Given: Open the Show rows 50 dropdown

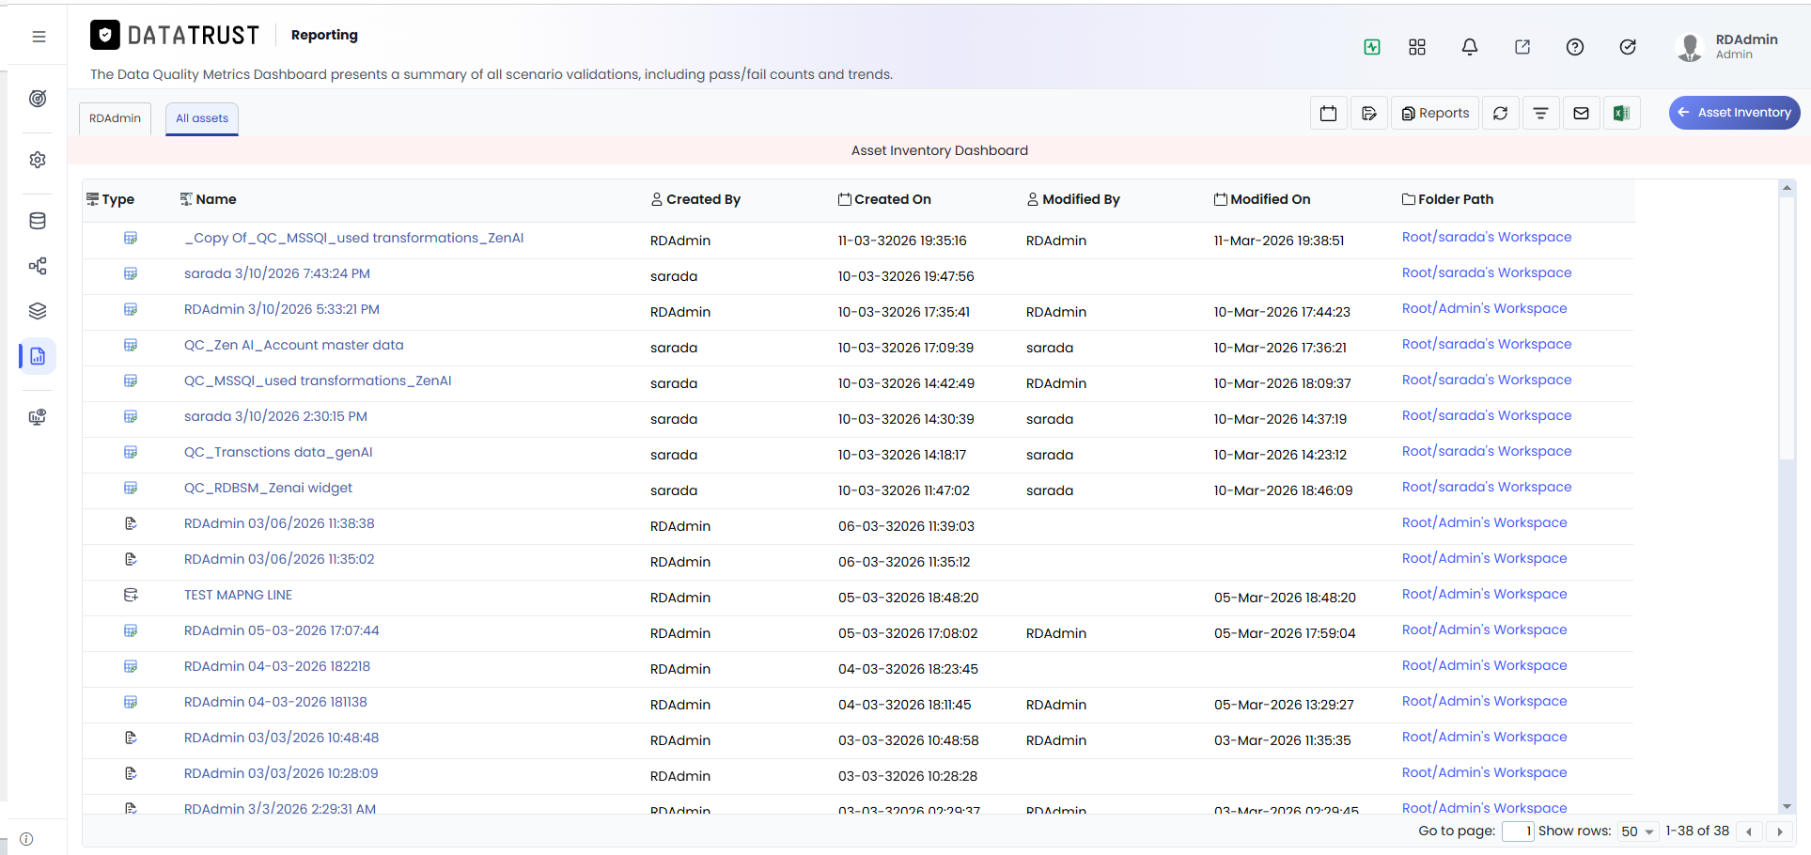Looking at the screenshot, I should pos(1637,832).
